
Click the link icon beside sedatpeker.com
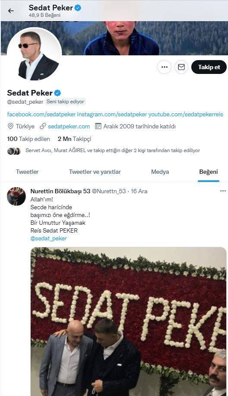click(43, 126)
